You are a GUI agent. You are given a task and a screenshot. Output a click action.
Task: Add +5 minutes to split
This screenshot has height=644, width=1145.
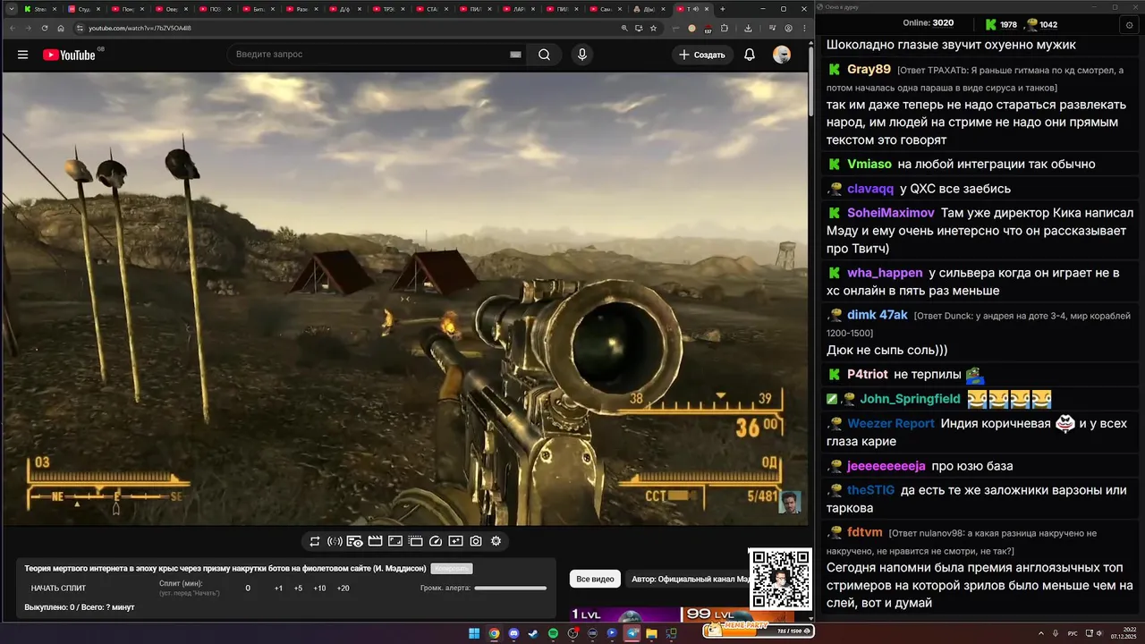pyautogui.click(x=298, y=589)
